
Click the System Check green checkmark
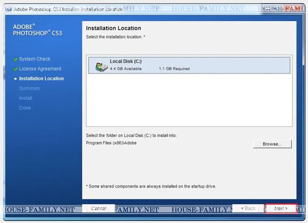(x=15, y=59)
